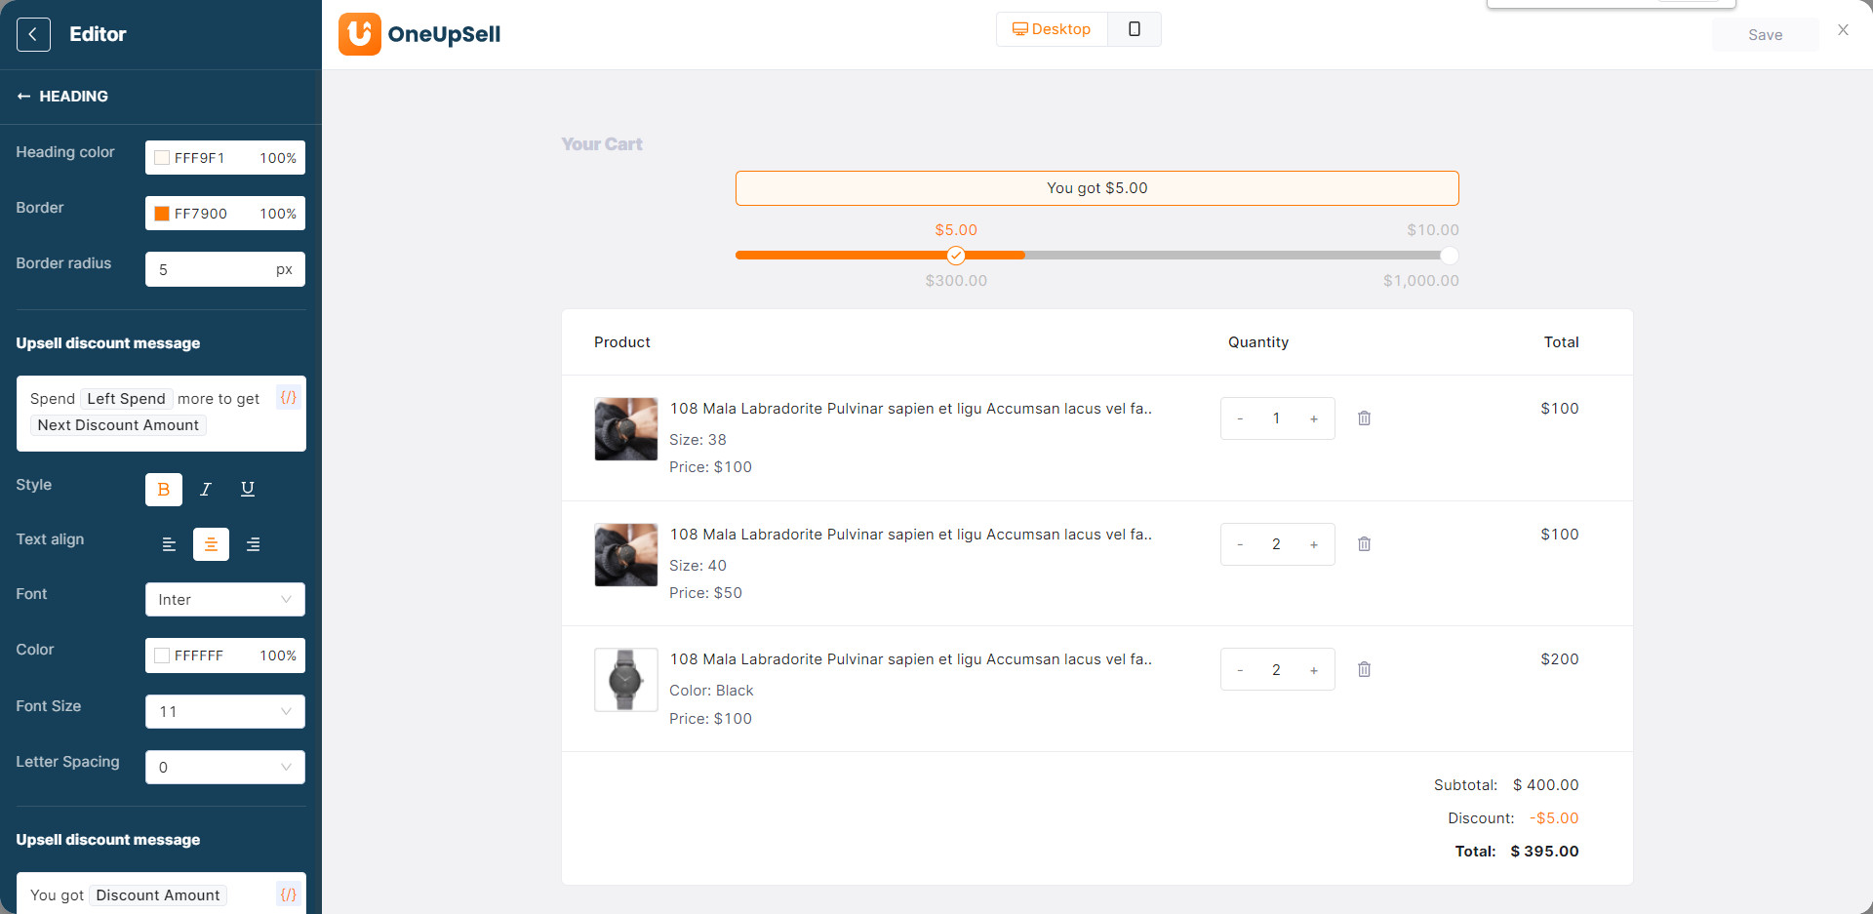This screenshot has width=1873, height=914.
Task: Open the Font dropdown showing Inter
Action: point(225,600)
